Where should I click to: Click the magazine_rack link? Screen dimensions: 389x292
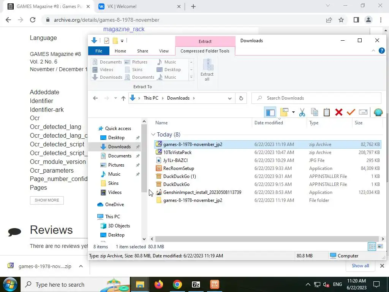[124, 29]
